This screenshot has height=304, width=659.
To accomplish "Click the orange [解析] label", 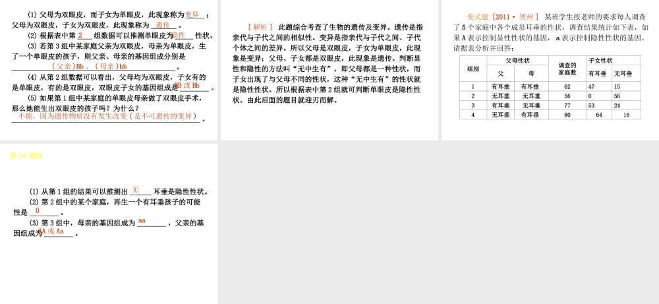I will (260, 27).
